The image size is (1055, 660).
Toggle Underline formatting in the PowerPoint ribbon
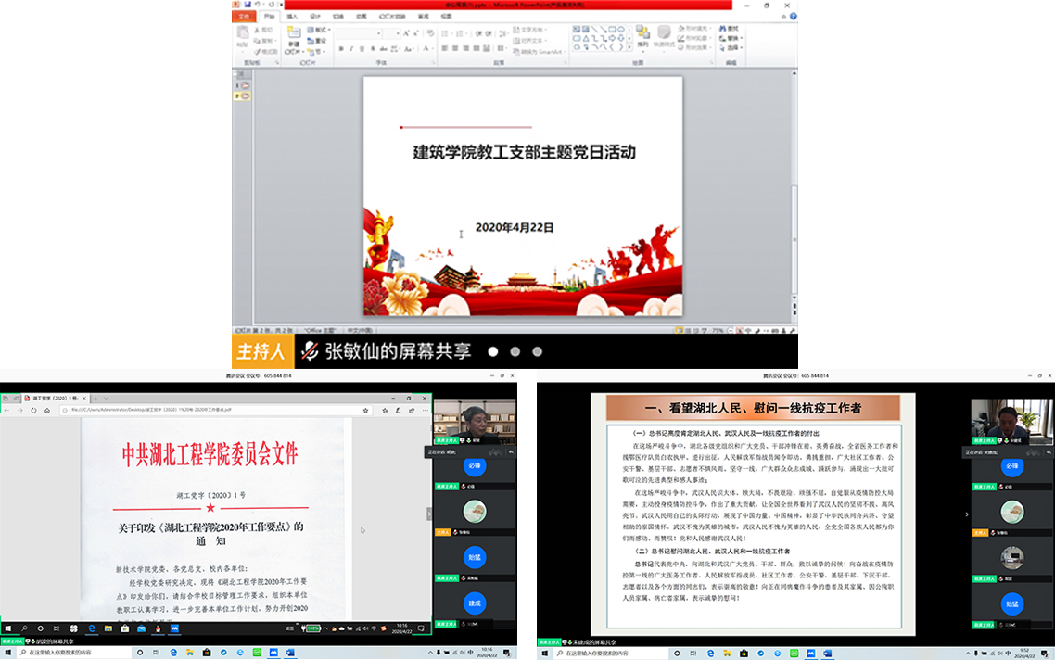click(362, 49)
